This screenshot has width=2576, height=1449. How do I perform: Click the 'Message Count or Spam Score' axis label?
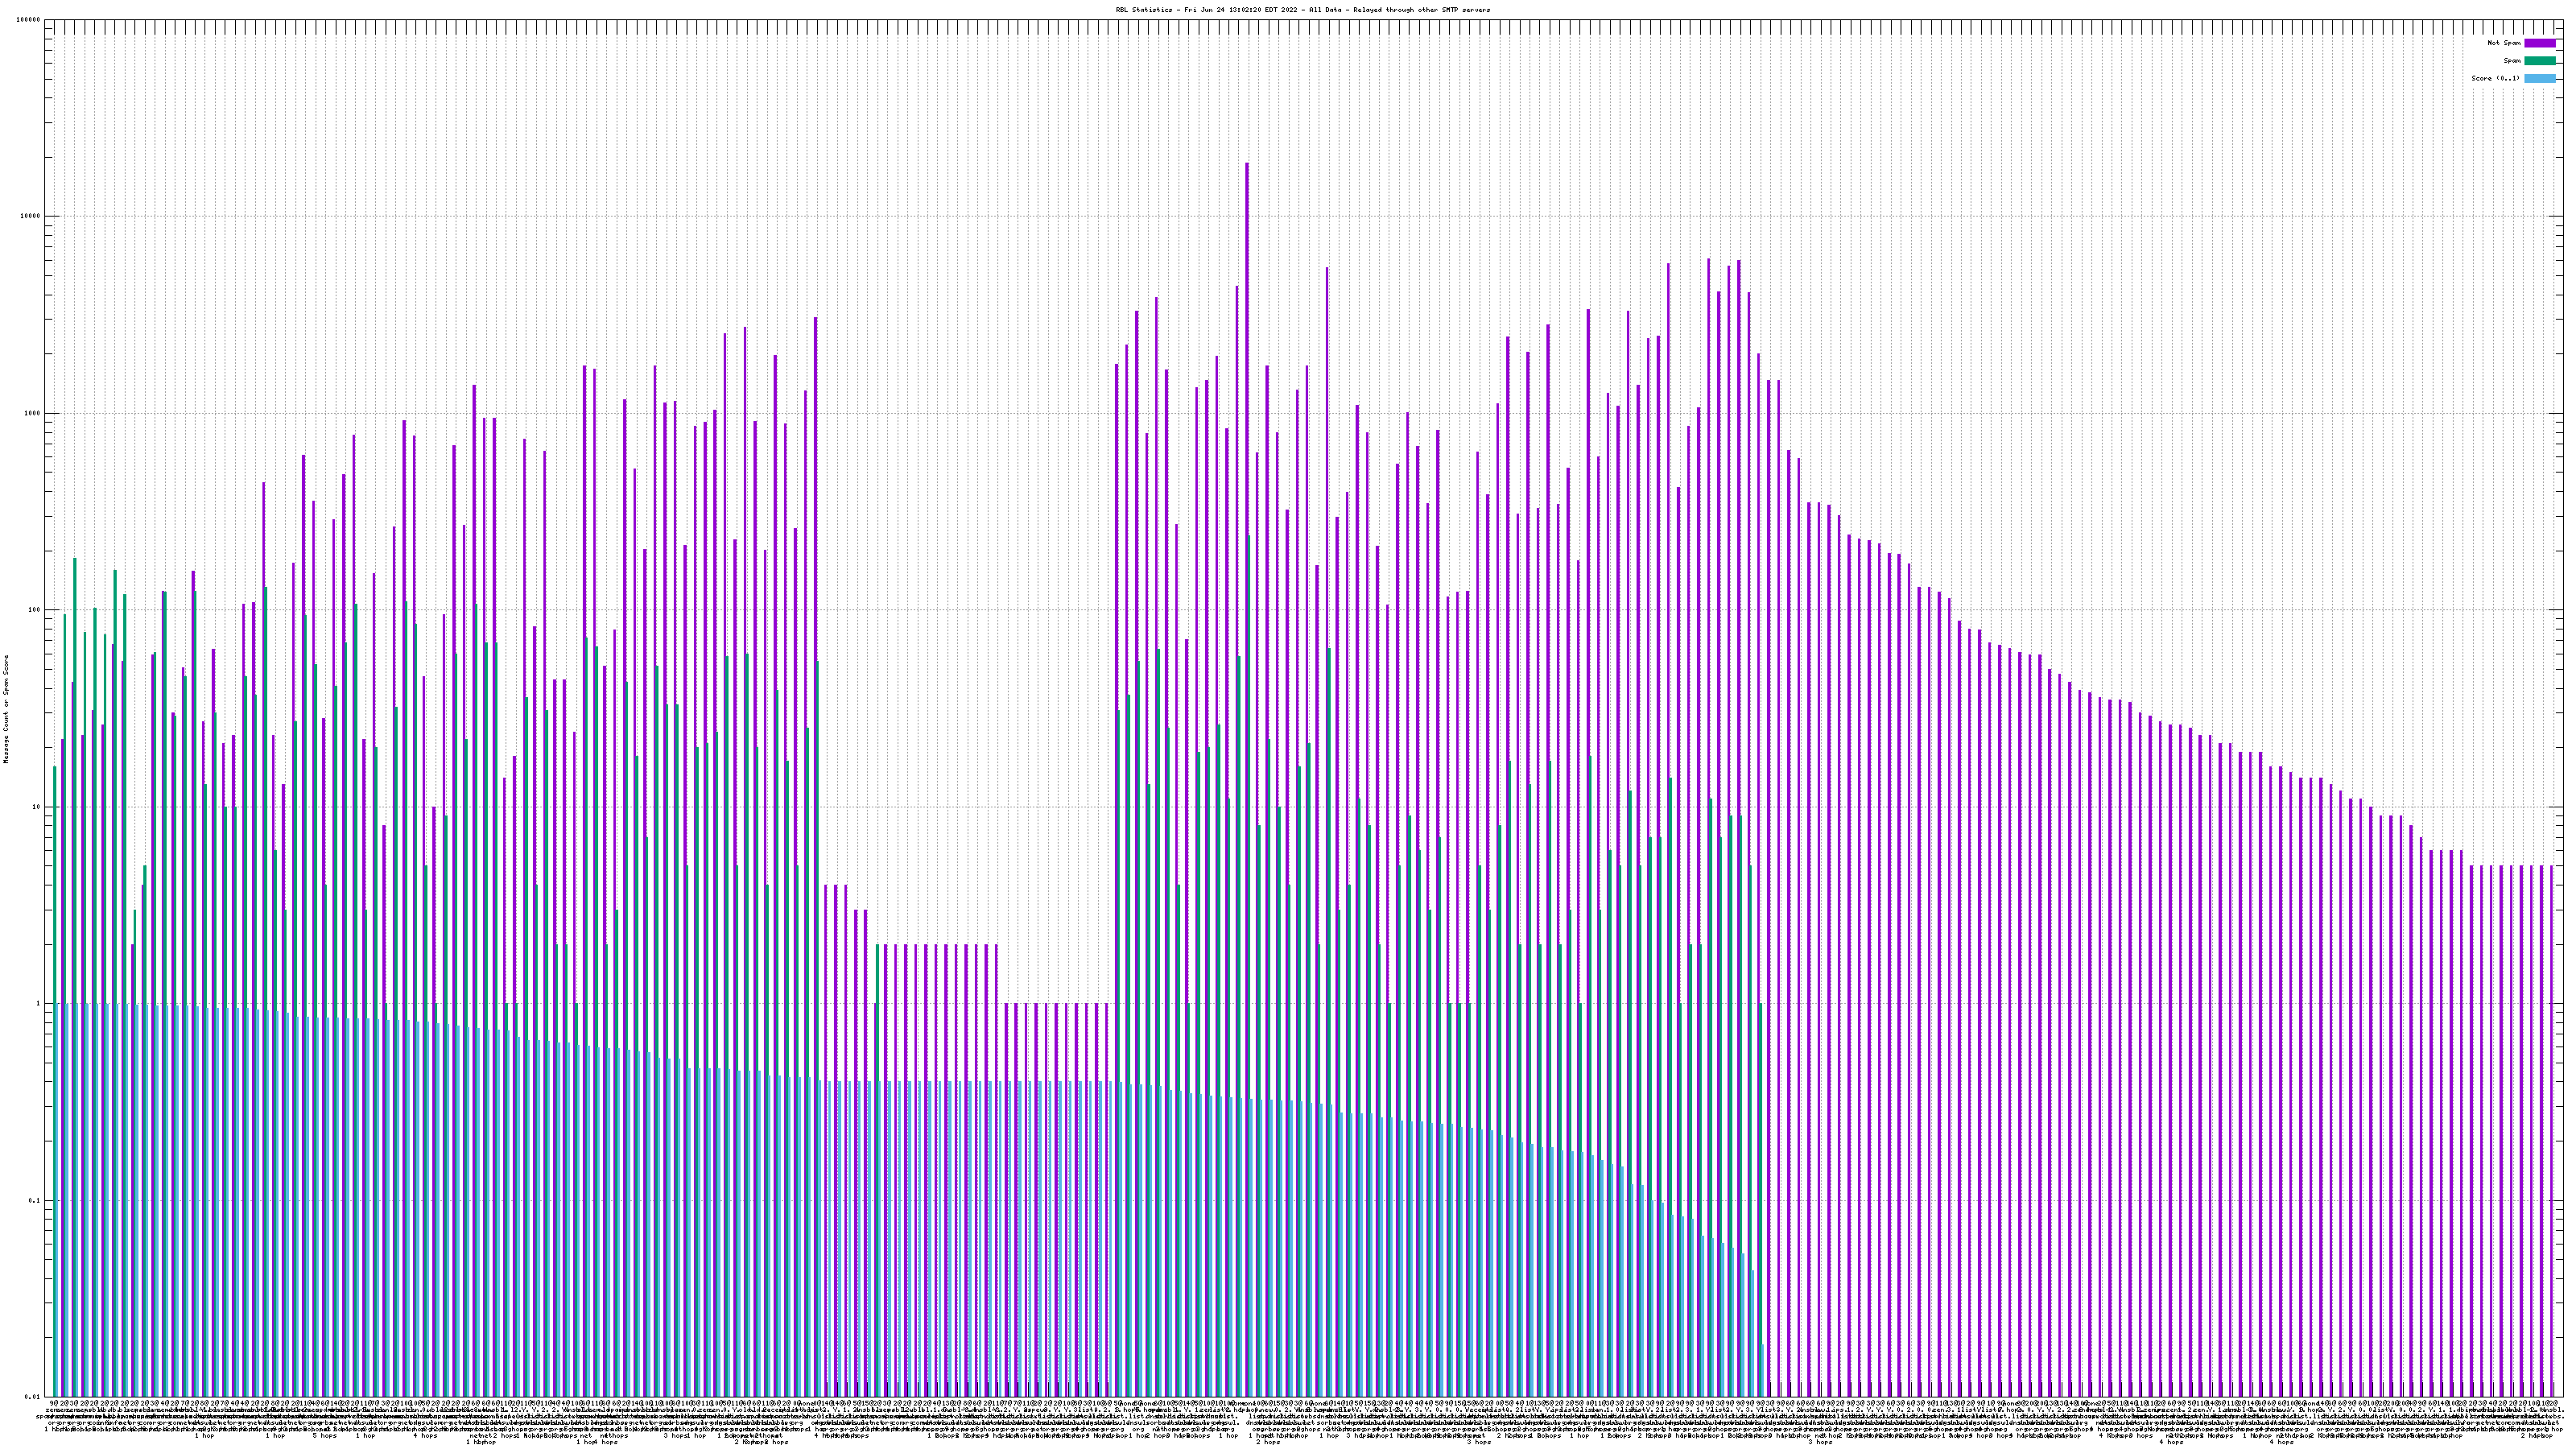tap(6, 709)
